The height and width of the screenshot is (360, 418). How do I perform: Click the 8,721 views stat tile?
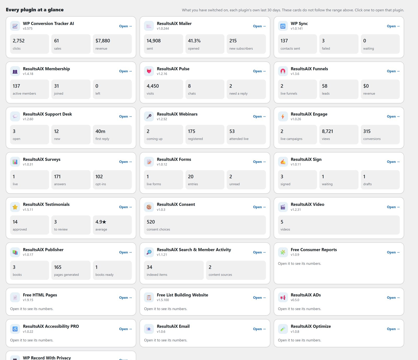click(339, 135)
